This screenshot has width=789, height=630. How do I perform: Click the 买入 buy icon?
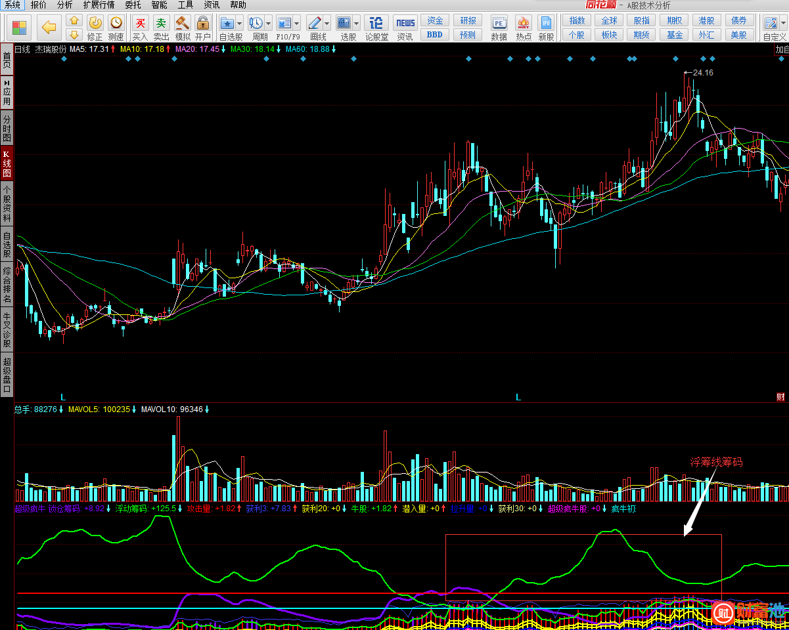[140, 24]
